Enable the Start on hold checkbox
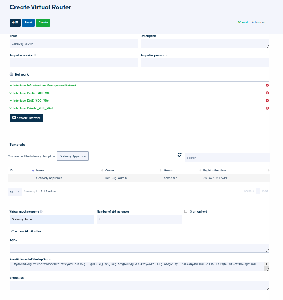This screenshot has height=300, width=283. click(x=186, y=211)
